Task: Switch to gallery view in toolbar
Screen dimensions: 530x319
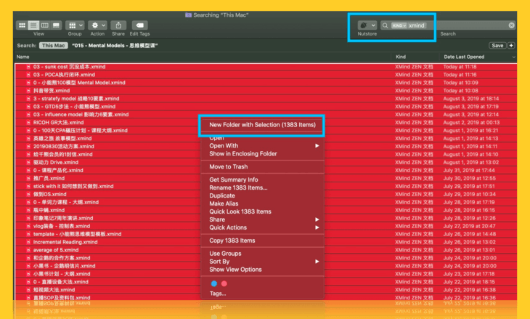Action: pyautogui.click(x=57, y=25)
